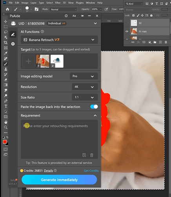Open the credits Details link
Screen dimensions: 171x197
[x=48, y=171]
